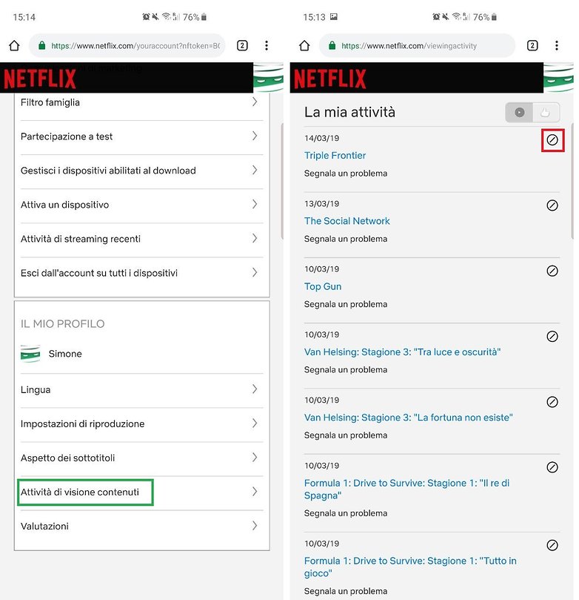Open three-dot menu in left browser

[x=267, y=45]
